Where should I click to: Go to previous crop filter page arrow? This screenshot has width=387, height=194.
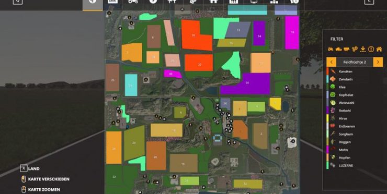[x=331, y=62]
